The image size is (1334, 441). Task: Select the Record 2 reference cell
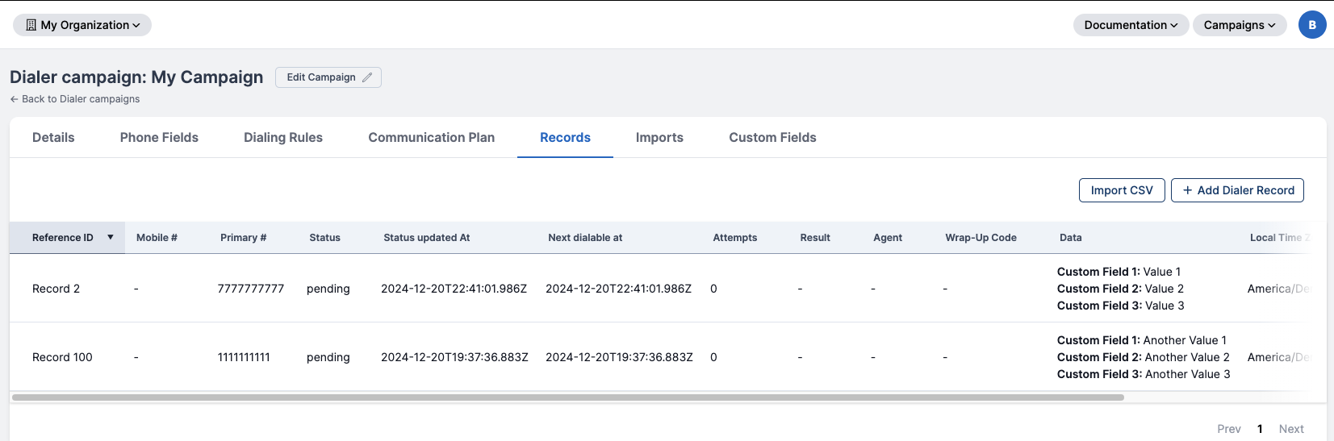coord(56,289)
